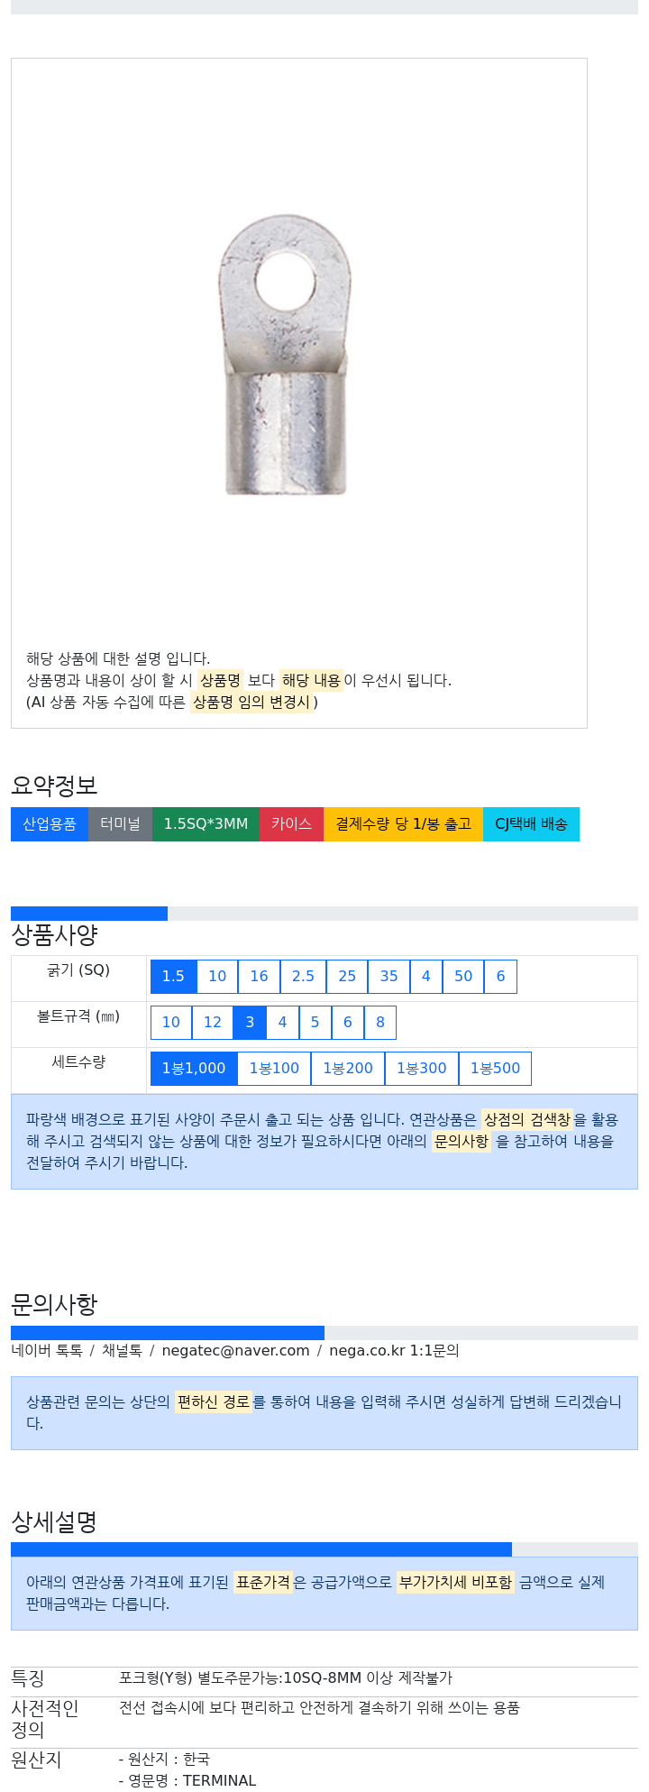
Task: Select wire thickness 50 SQ option
Action: click(x=463, y=977)
